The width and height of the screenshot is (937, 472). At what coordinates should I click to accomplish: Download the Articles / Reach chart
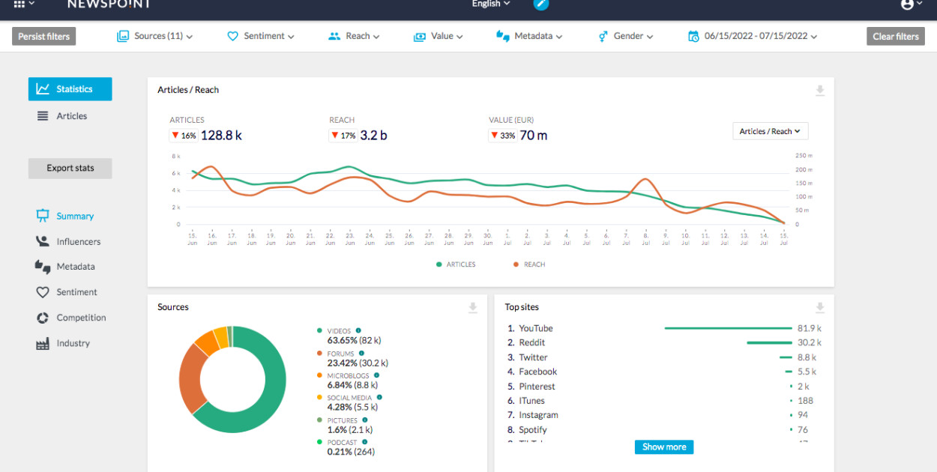tap(820, 91)
